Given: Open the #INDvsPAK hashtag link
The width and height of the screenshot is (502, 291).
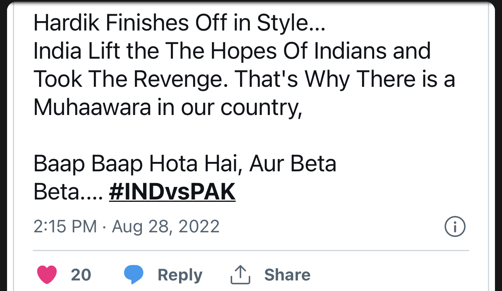Looking at the screenshot, I should [172, 192].
